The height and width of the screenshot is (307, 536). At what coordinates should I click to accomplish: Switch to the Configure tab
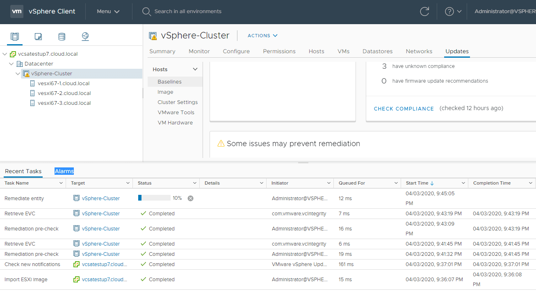coord(236,51)
